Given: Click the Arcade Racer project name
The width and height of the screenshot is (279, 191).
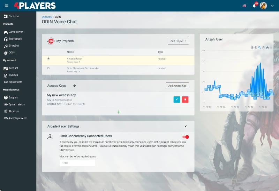Looking at the screenshot, I should point(74,58).
